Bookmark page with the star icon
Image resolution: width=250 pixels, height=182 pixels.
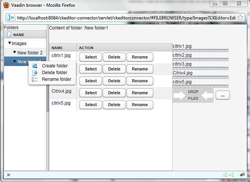(240, 18)
